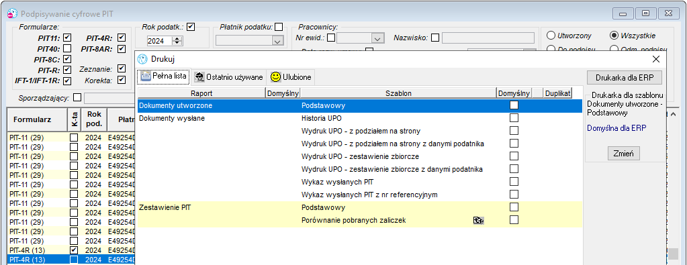The width and height of the screenshot is (687, 265).
Task: Select the Historia UPO template
Action: click(x=322, y=118)
